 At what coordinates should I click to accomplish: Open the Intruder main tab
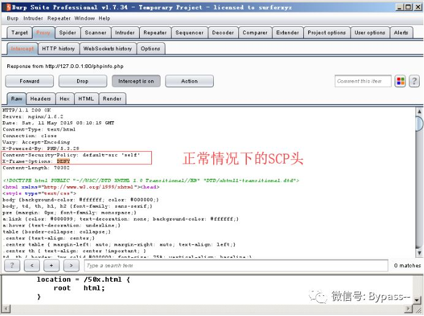pyautogui.click(x=125, y=32)
